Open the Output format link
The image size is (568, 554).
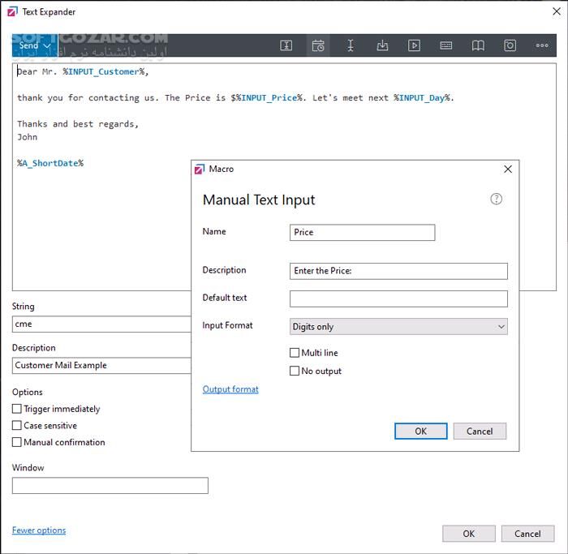click(x=230, y=389)
